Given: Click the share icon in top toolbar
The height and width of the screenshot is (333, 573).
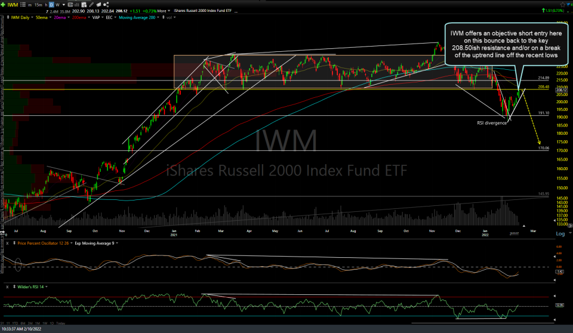Looking at the screenshot, I should [106, 5].
